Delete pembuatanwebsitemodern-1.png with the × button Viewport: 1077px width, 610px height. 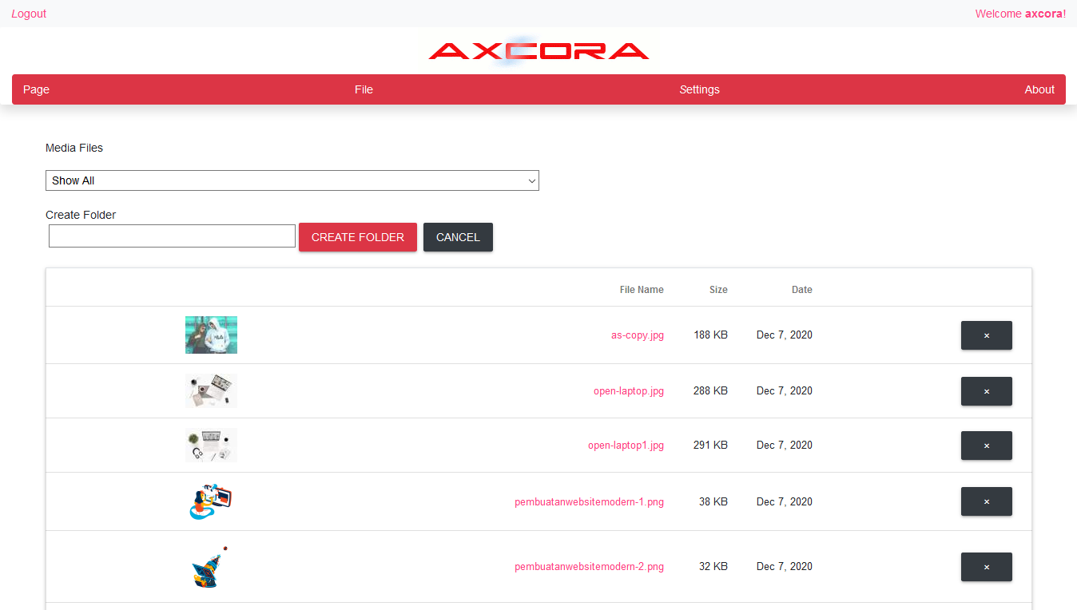(986, 501)
